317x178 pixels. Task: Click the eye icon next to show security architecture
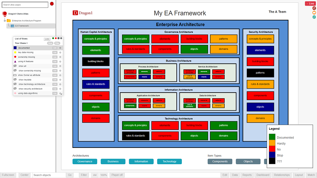(x=15, y=89)
